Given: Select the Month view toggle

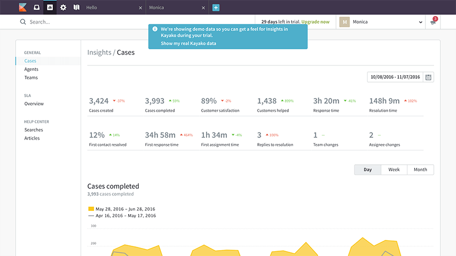Looking at the screenshot, I should (421, 170).
